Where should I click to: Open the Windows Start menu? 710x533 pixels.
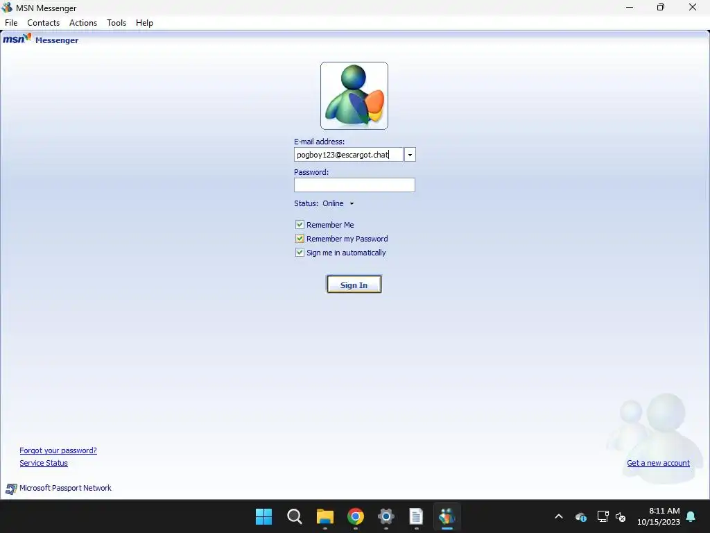(263, 516)
